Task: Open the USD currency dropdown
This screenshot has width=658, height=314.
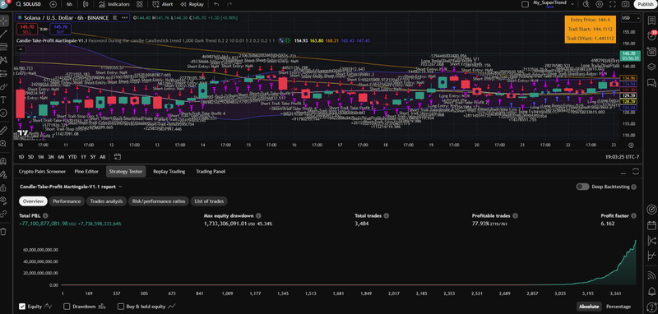Action: pyautogui.click(x=631, y=18)
